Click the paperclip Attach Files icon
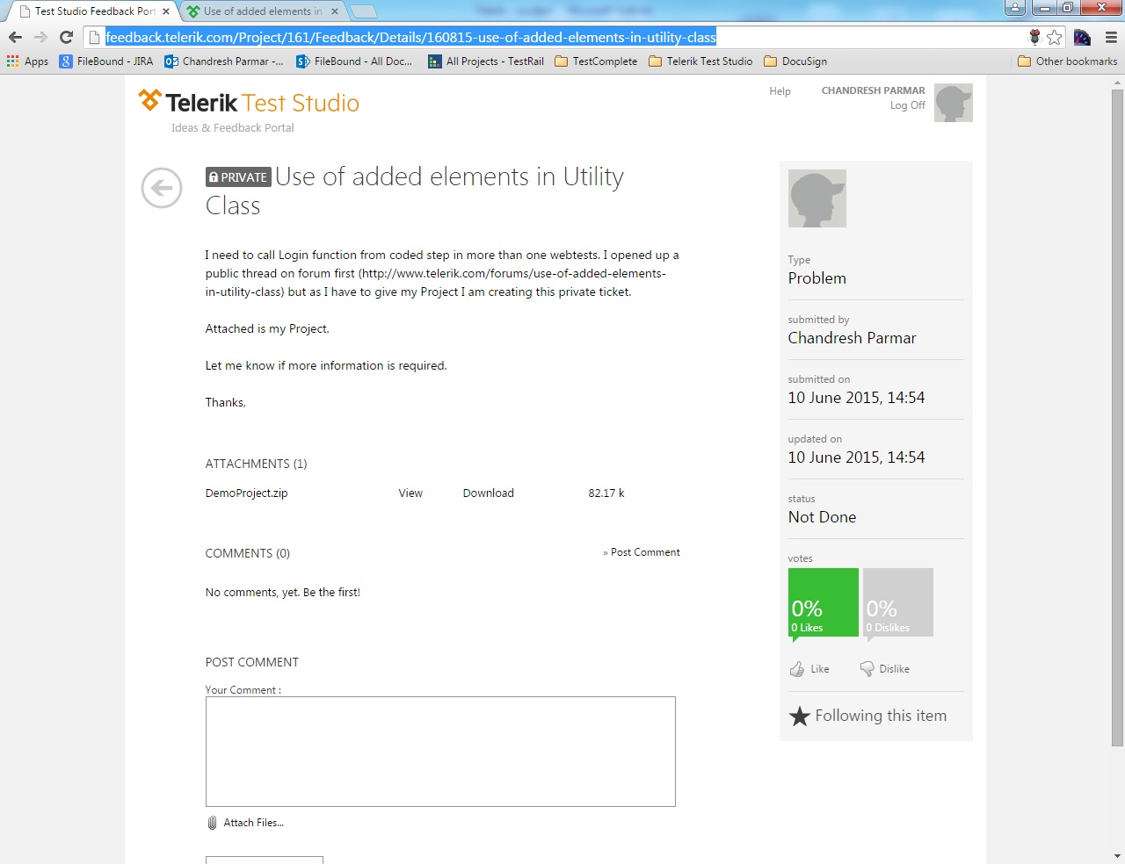Screen dimensions: 1125x864 pos(212,823)
